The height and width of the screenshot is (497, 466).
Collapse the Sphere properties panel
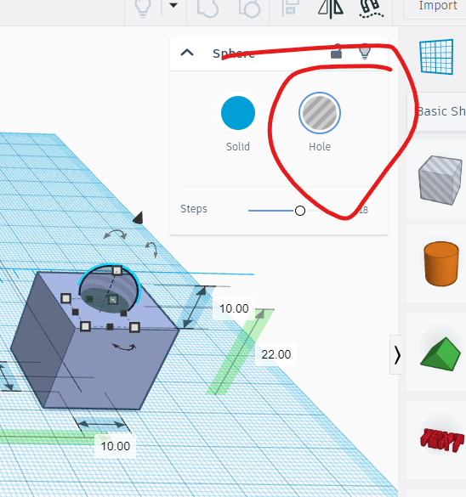click(187, 53)
